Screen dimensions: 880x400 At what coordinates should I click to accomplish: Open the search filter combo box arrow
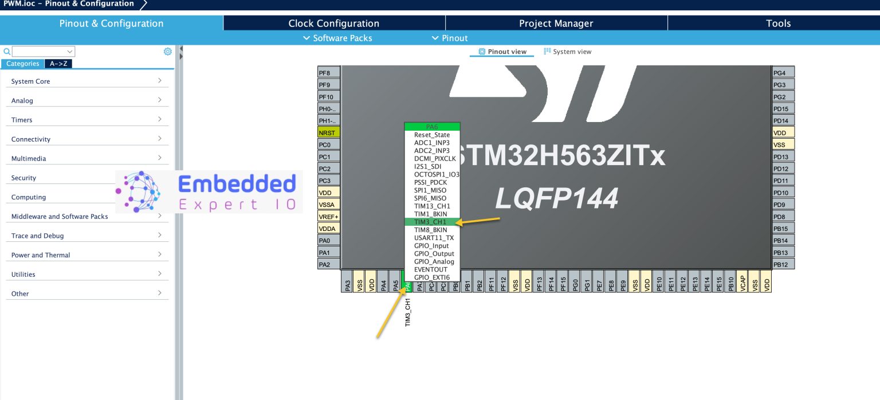tap(70, 51)
